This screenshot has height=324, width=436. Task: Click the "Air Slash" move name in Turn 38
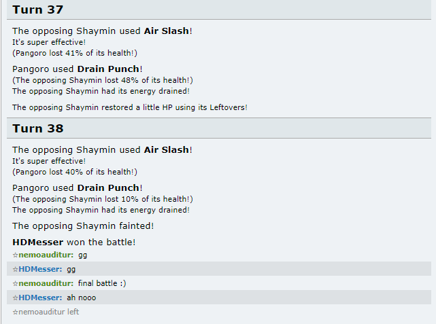click(x=167, y=149)
